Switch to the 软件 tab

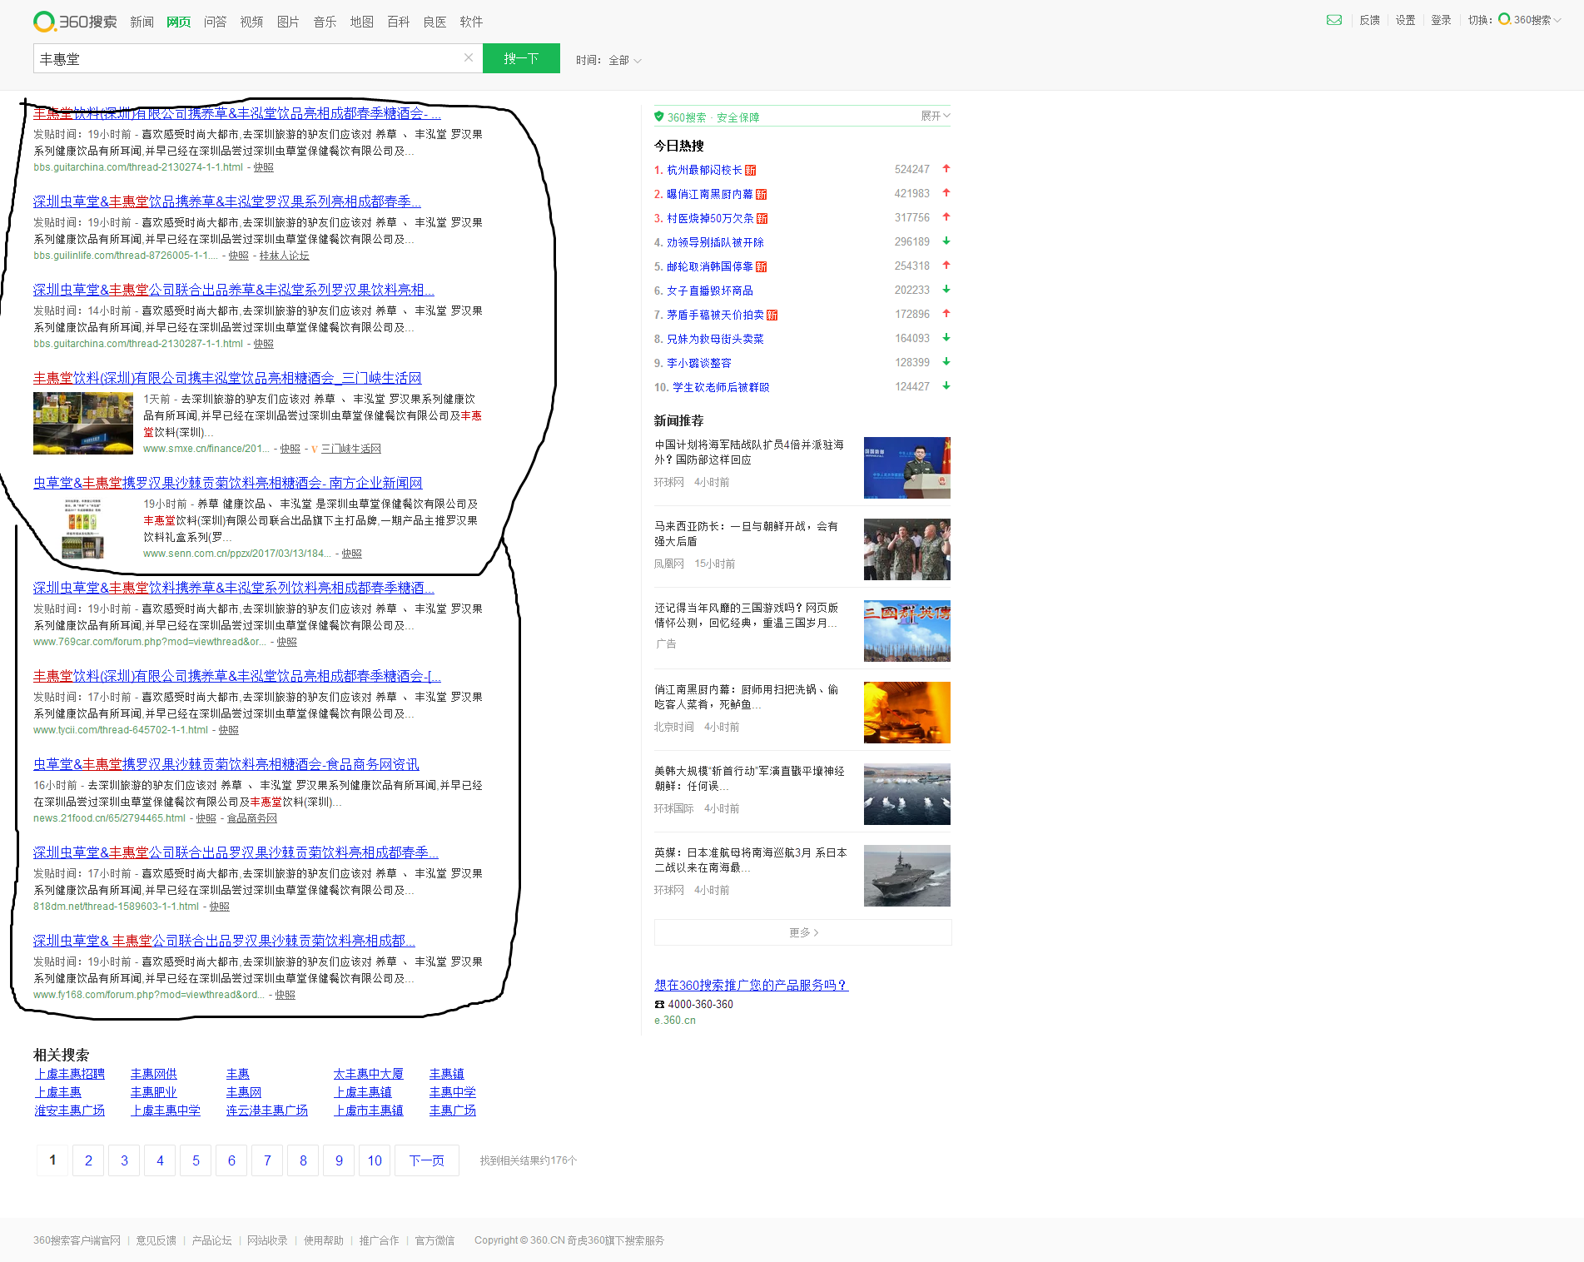point(471,22)
